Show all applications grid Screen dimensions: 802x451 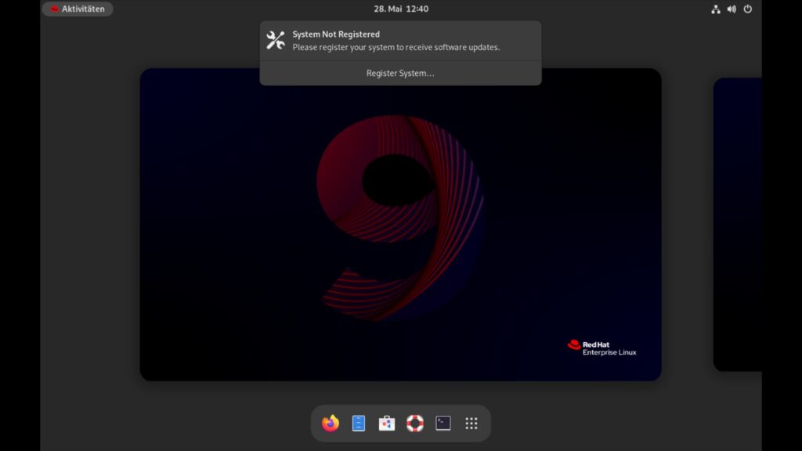point(471,424)
